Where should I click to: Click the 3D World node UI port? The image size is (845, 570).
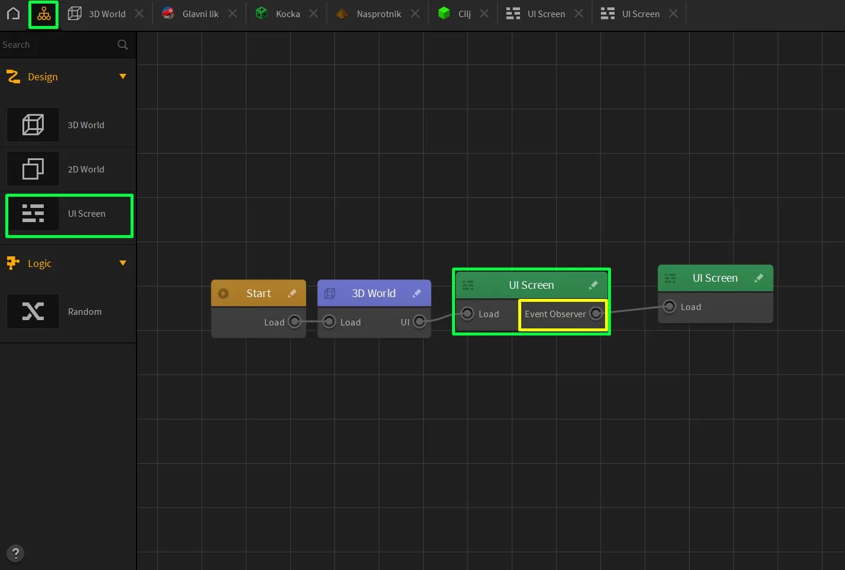point(420,322)
